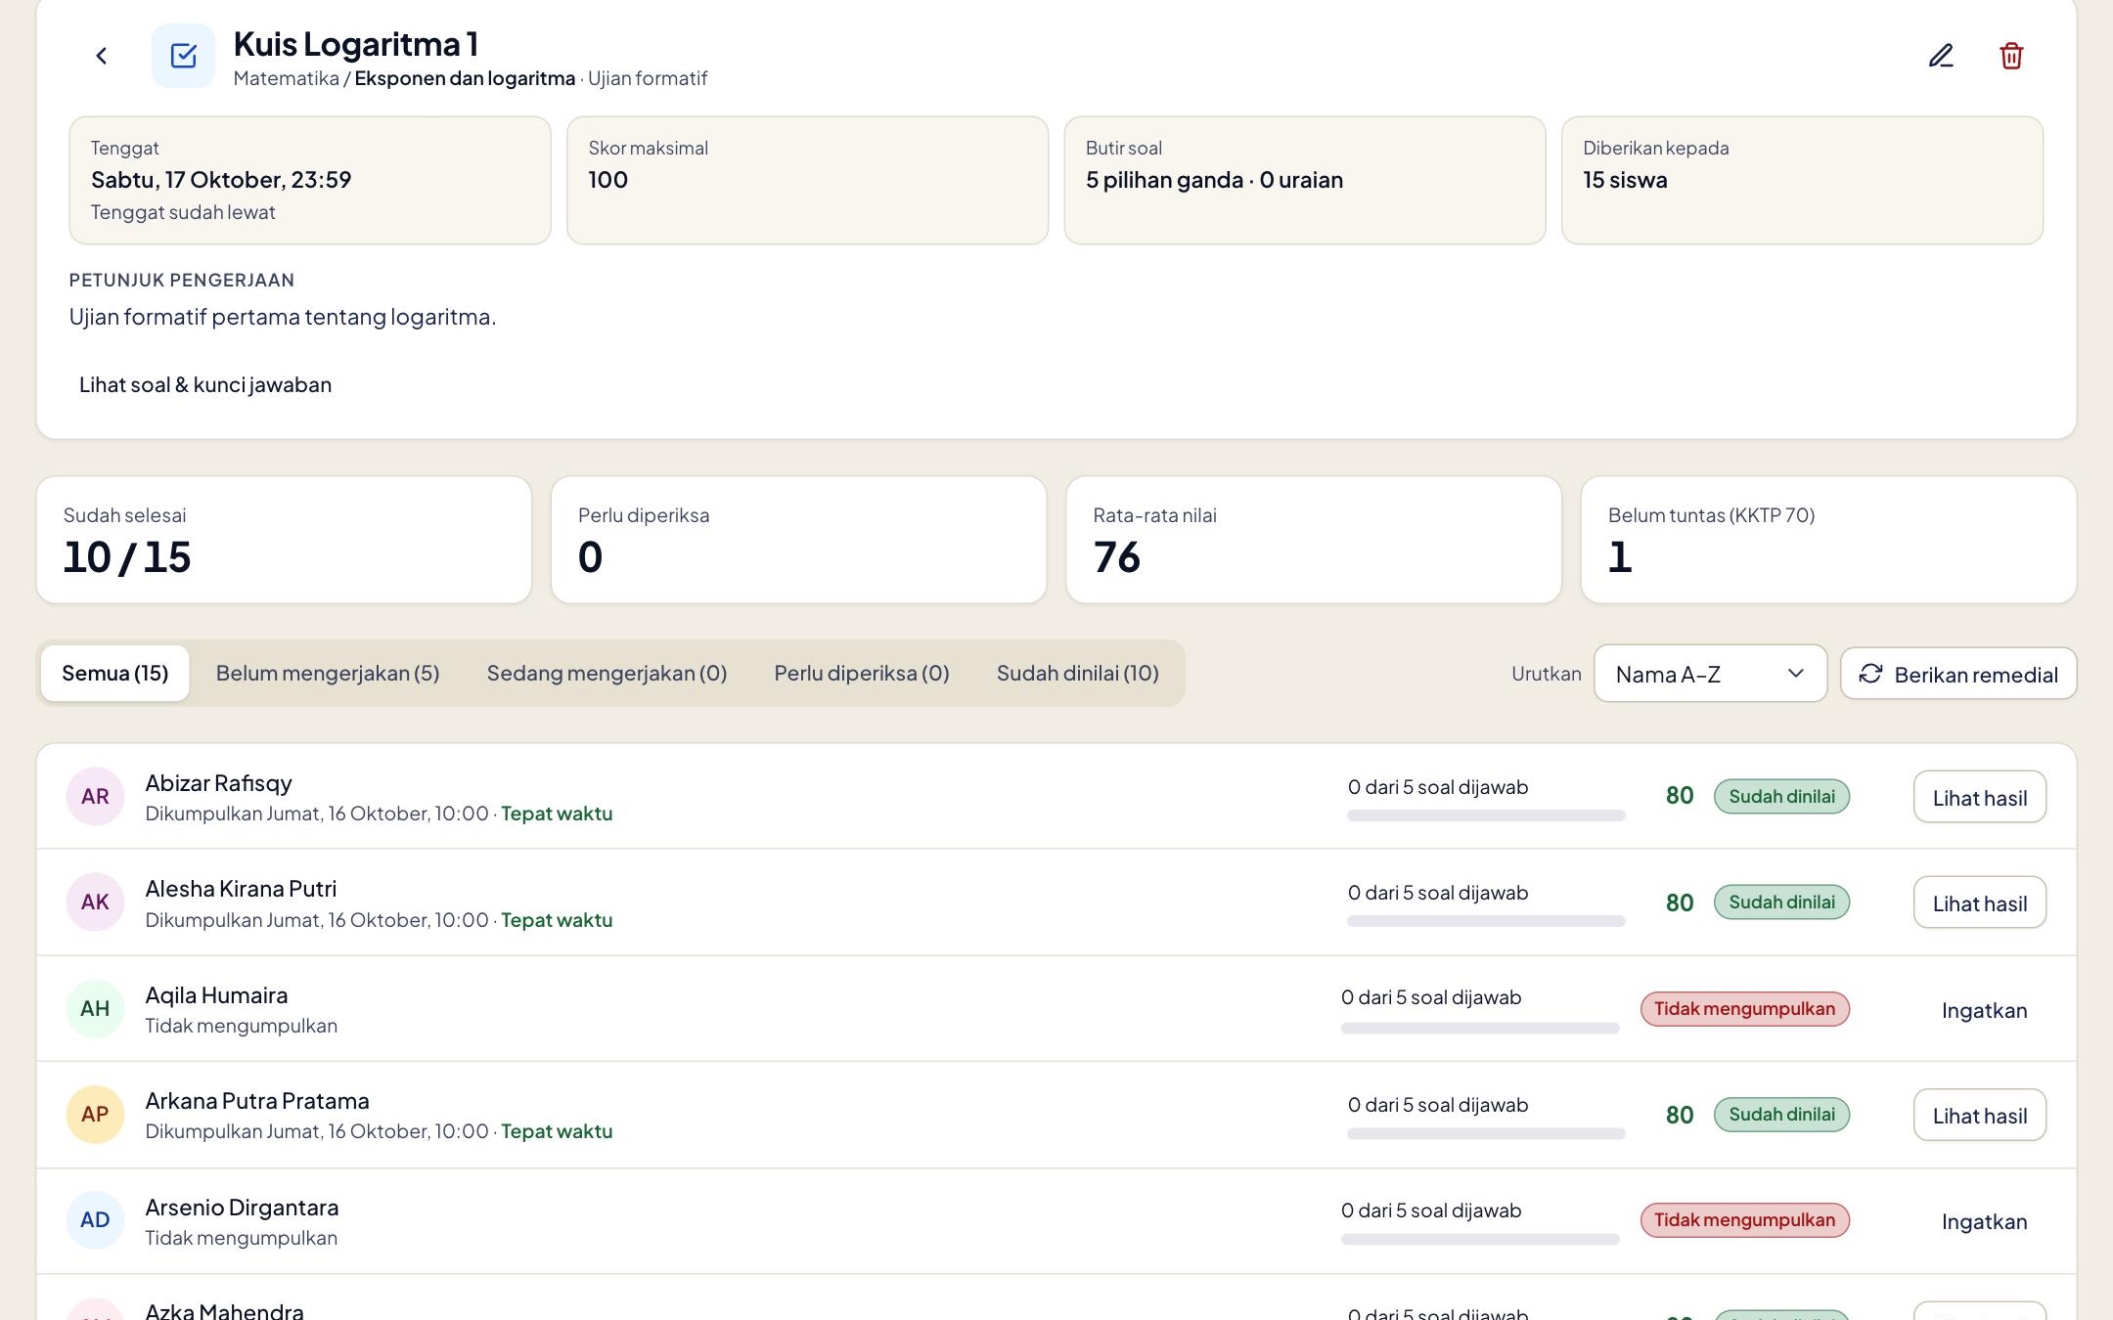Click the quiz checkbox icon beside title

[183, 56]
